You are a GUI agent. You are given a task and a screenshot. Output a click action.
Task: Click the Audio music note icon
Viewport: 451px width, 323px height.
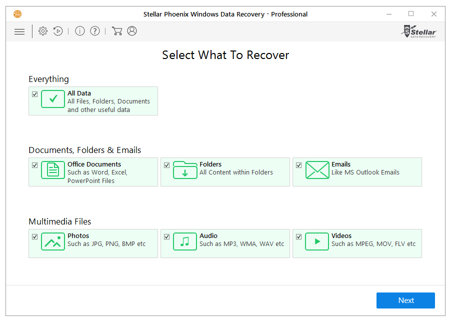(185, 241)
